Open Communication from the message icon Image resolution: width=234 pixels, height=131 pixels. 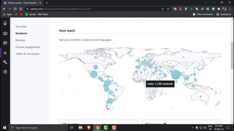(x=5, y=43)
